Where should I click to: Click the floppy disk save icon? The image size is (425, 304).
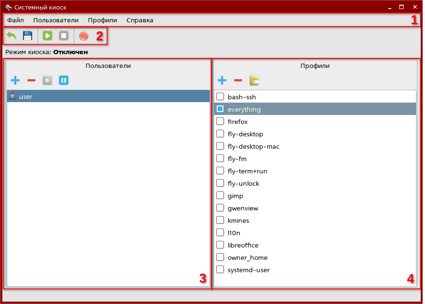click(28, 36)
